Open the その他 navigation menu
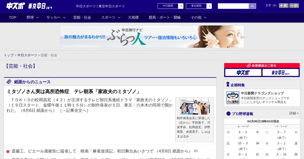The height and width of the screenshot is (159, 304). coord(196,17)
